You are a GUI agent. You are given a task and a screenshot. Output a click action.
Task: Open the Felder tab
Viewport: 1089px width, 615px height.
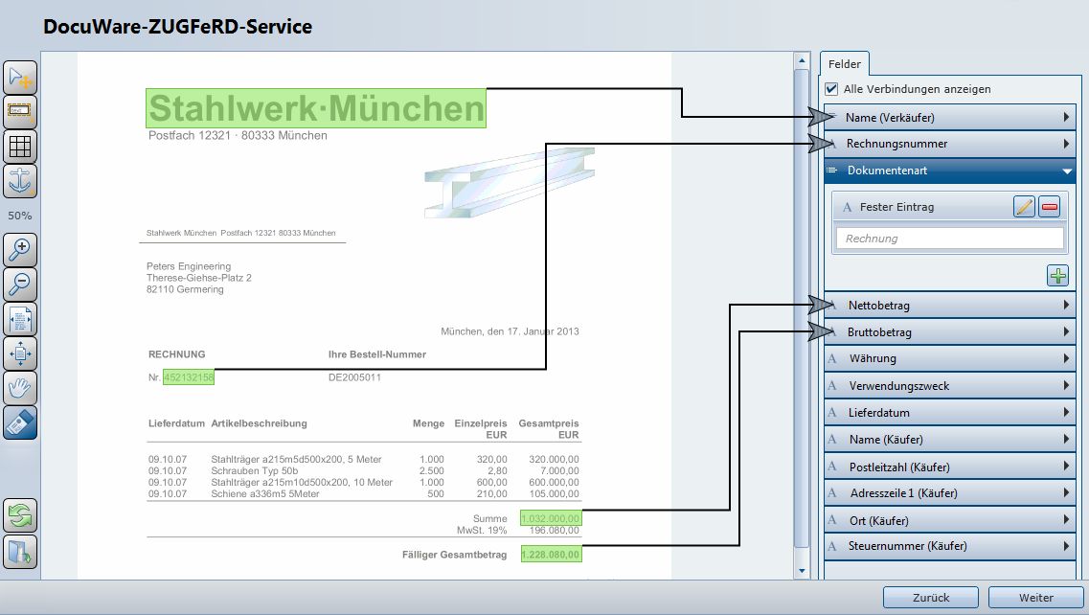tap(845, 64)
